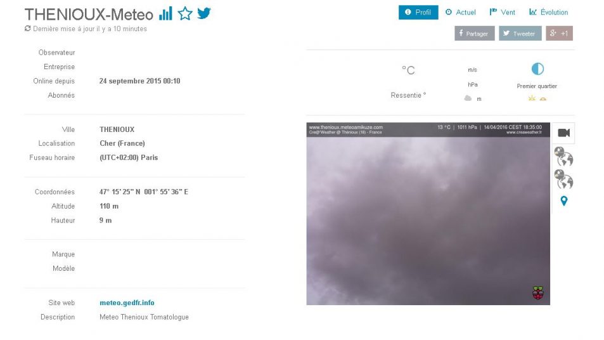The height and width of the screenshot is (340, 604).
Task: Click the Raspberry Pi logo on webcam
Action: coord(537,292)
